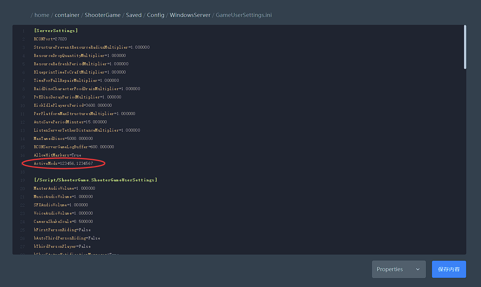This screenshot has height=287, width=481.
Task: Click the 保存内容 save button
Action: pos(449,269)
